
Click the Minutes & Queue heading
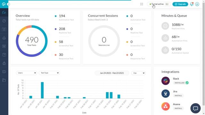click(174, 16)
